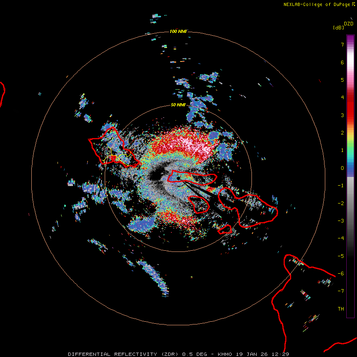Click the DZD legend title
This screenshot has height=357, width=357.
click(x=349, y=24)
